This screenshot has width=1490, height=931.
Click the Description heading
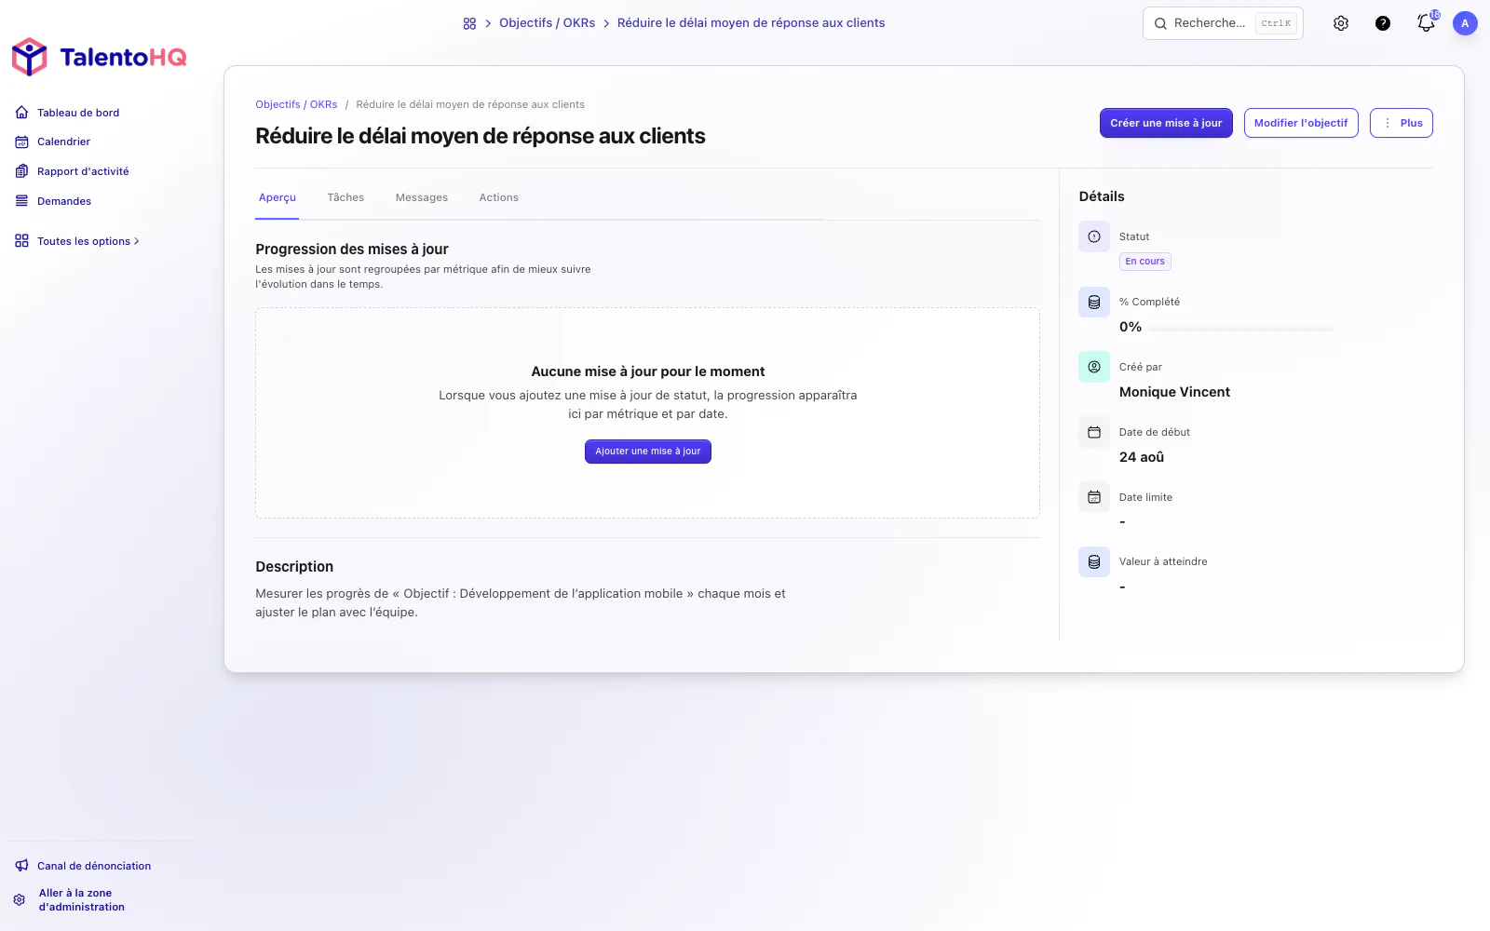click(x=294, y=567)
